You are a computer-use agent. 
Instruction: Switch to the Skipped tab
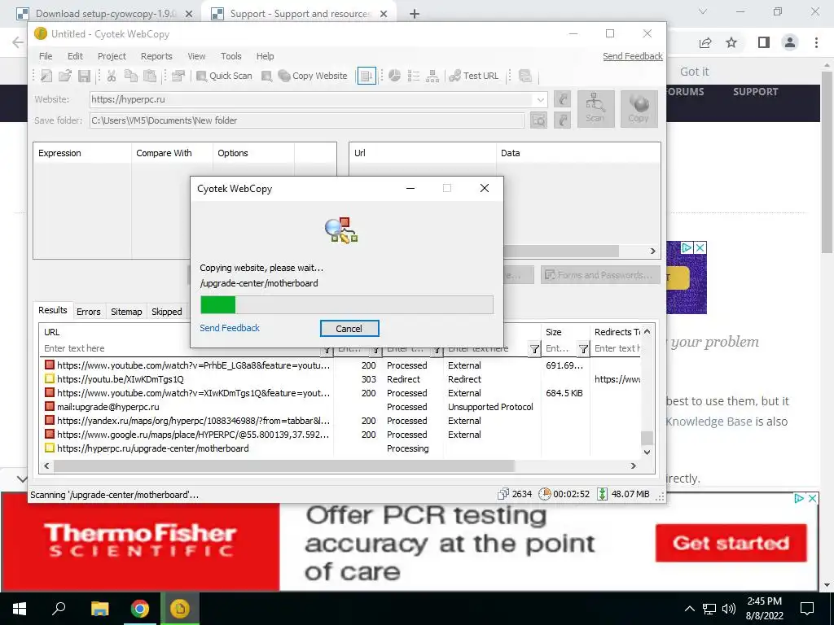(x=166, y=312)
